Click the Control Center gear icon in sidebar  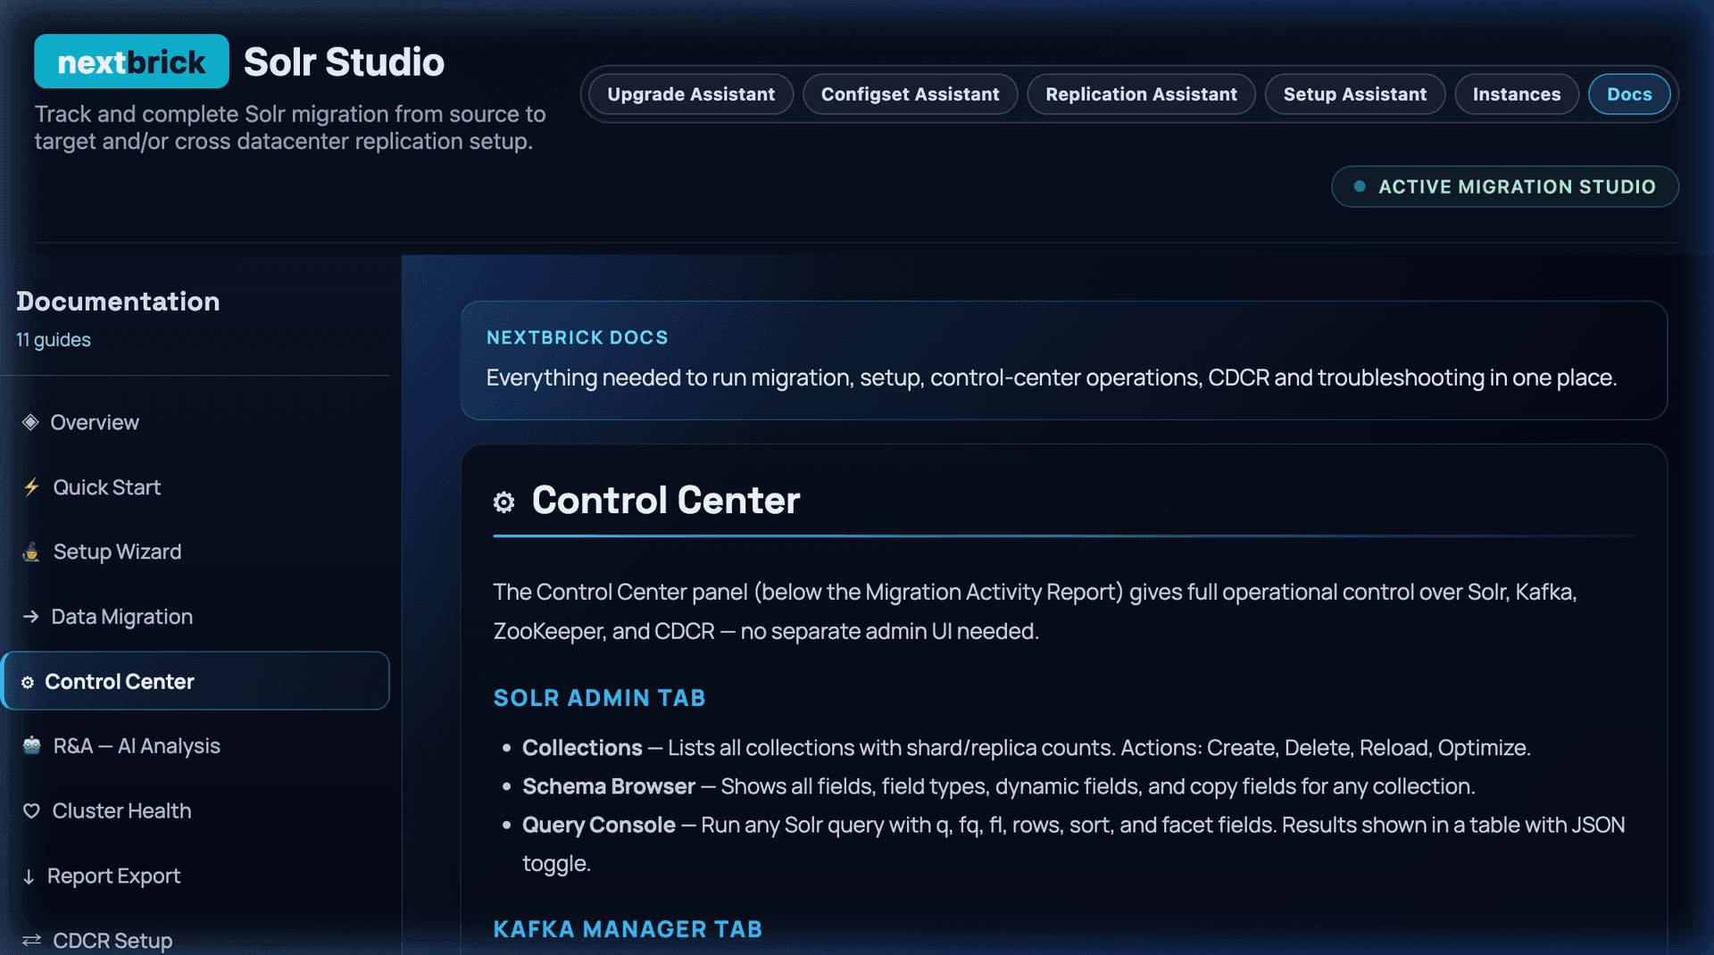click(28, 682)
